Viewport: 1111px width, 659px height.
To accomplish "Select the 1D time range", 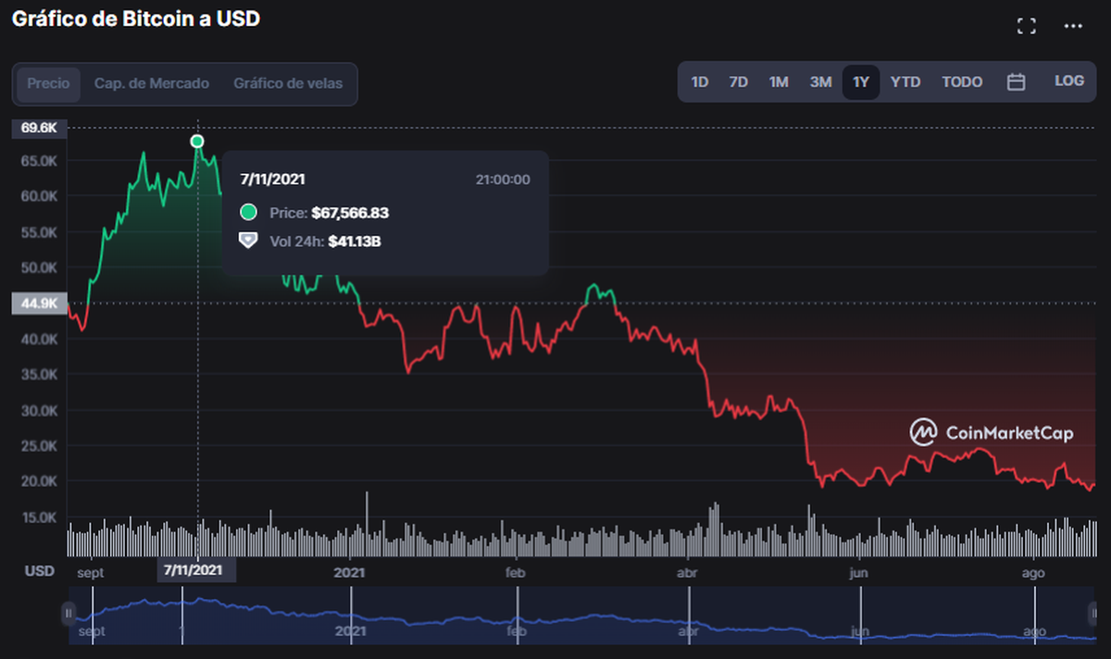I will tap(700, 82).
